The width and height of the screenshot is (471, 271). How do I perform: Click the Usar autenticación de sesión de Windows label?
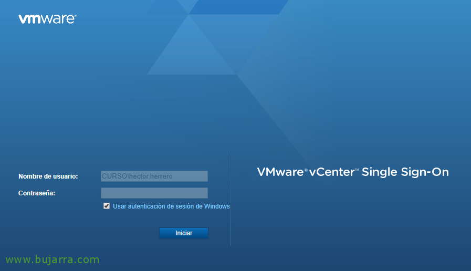[x=171, y=206]
